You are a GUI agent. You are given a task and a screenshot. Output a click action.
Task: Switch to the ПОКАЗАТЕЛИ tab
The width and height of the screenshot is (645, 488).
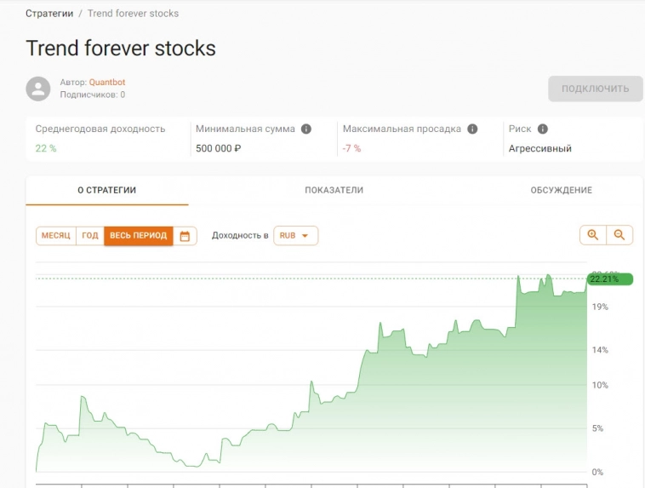334,190
